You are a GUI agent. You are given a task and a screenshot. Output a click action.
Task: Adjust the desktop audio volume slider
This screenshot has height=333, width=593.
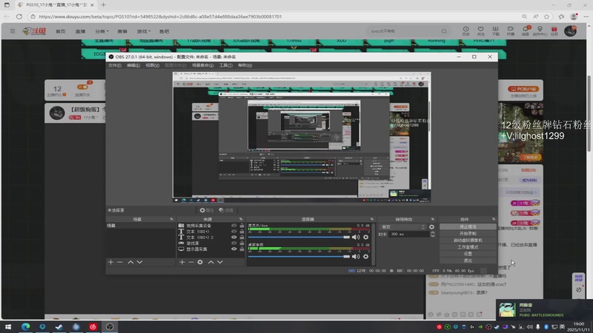(x=299, y=256)
